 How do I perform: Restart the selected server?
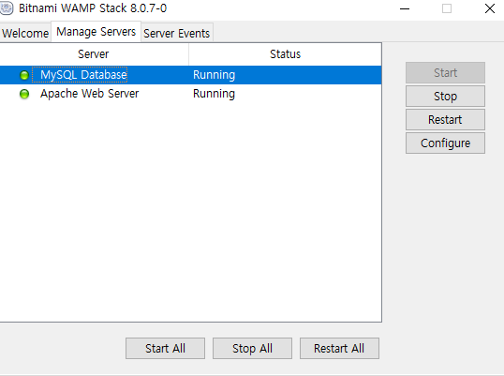click(445, 120)
